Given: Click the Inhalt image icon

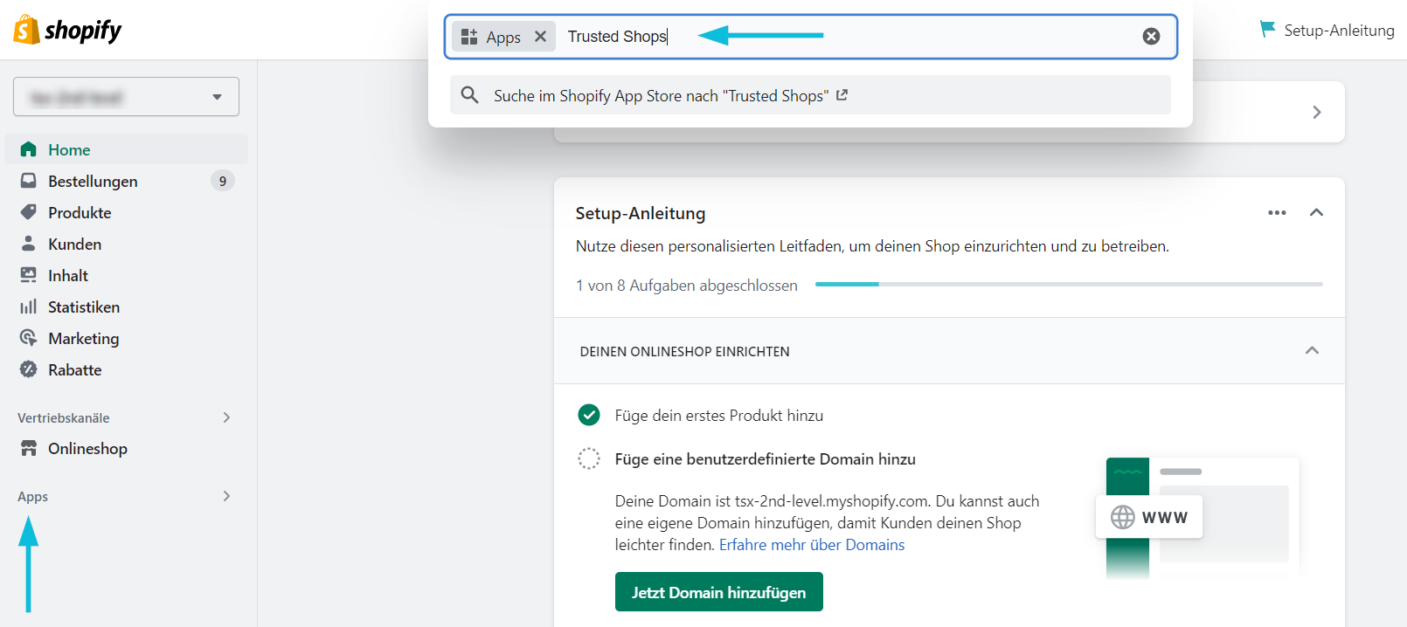Looking at the screenshot, I should coord(29,275).
